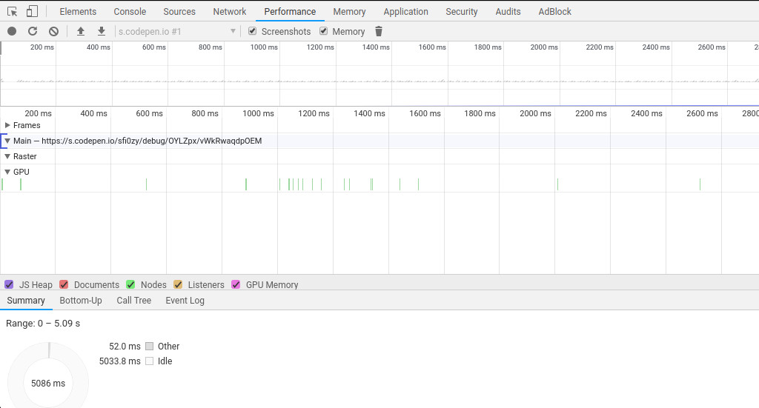Open the s.codepen.io #1 recording dropdown
The image size is (759, 408).
pyautogui.click(x=176, y=31)
